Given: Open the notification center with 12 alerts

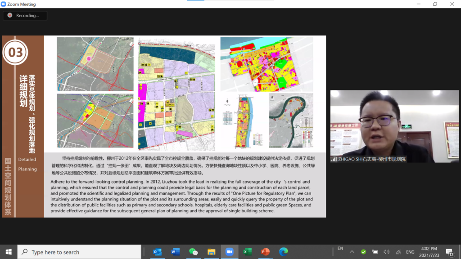Looking at the screenshot, I should pyautogui.click(x=450, y=252).
